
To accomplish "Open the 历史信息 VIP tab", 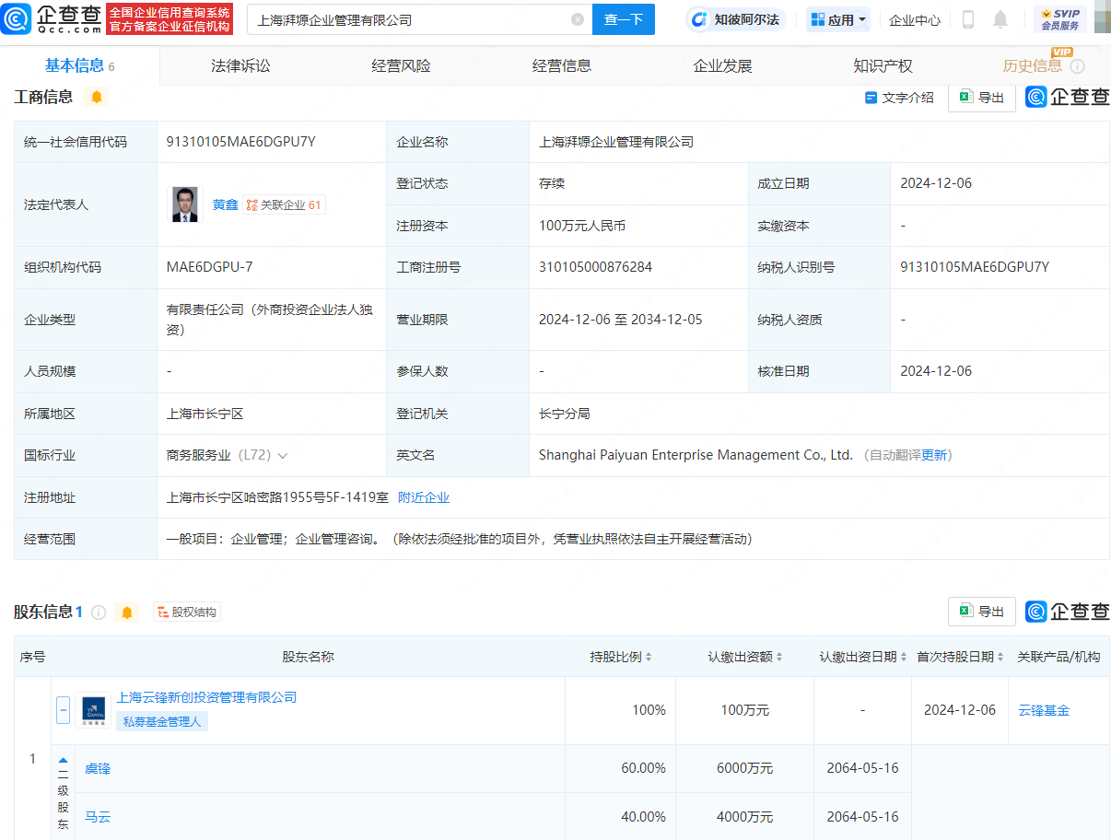I will tap(1032, 66).
